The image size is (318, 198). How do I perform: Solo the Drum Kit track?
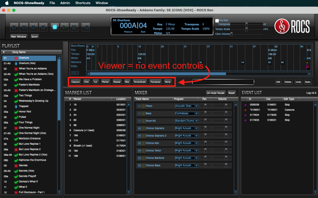tap(143, 121)
